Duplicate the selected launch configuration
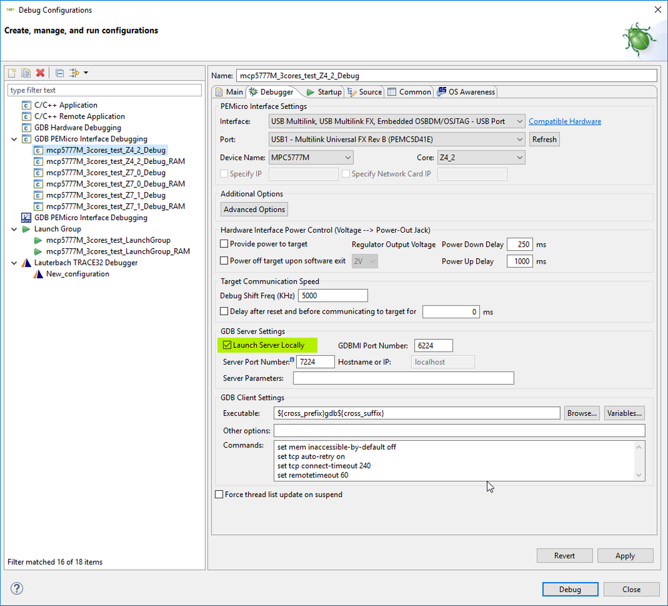Screen dimensions: 668x606 click(26, 73)
